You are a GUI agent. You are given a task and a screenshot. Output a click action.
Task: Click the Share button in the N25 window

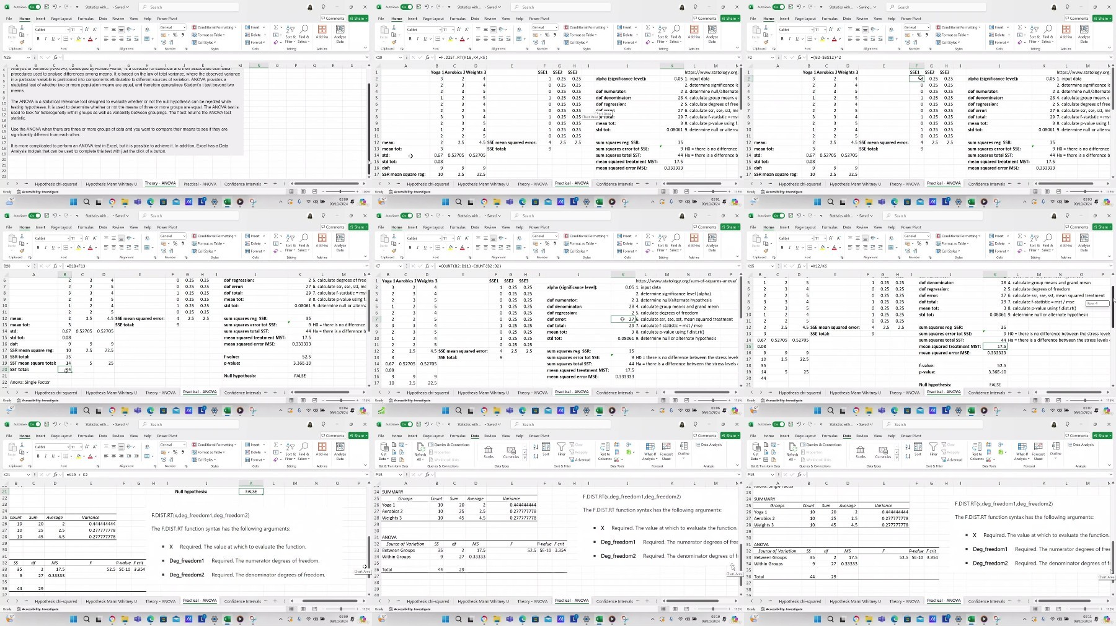[358, 19]
